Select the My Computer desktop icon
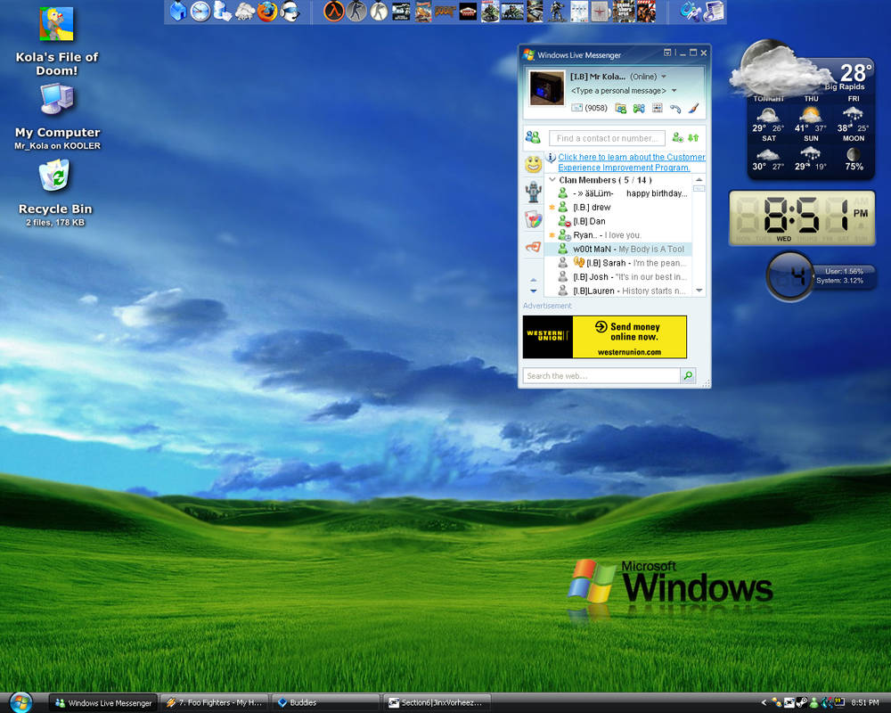Viewport: 891px width, 713px height. point(57,117)
